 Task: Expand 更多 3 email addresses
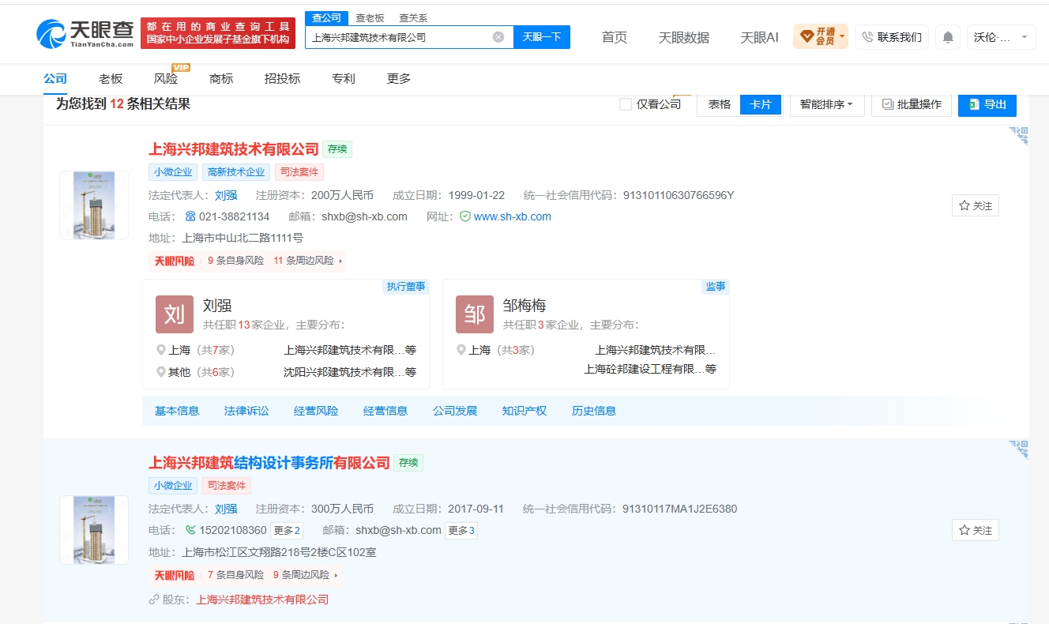(x=461, y=530)
